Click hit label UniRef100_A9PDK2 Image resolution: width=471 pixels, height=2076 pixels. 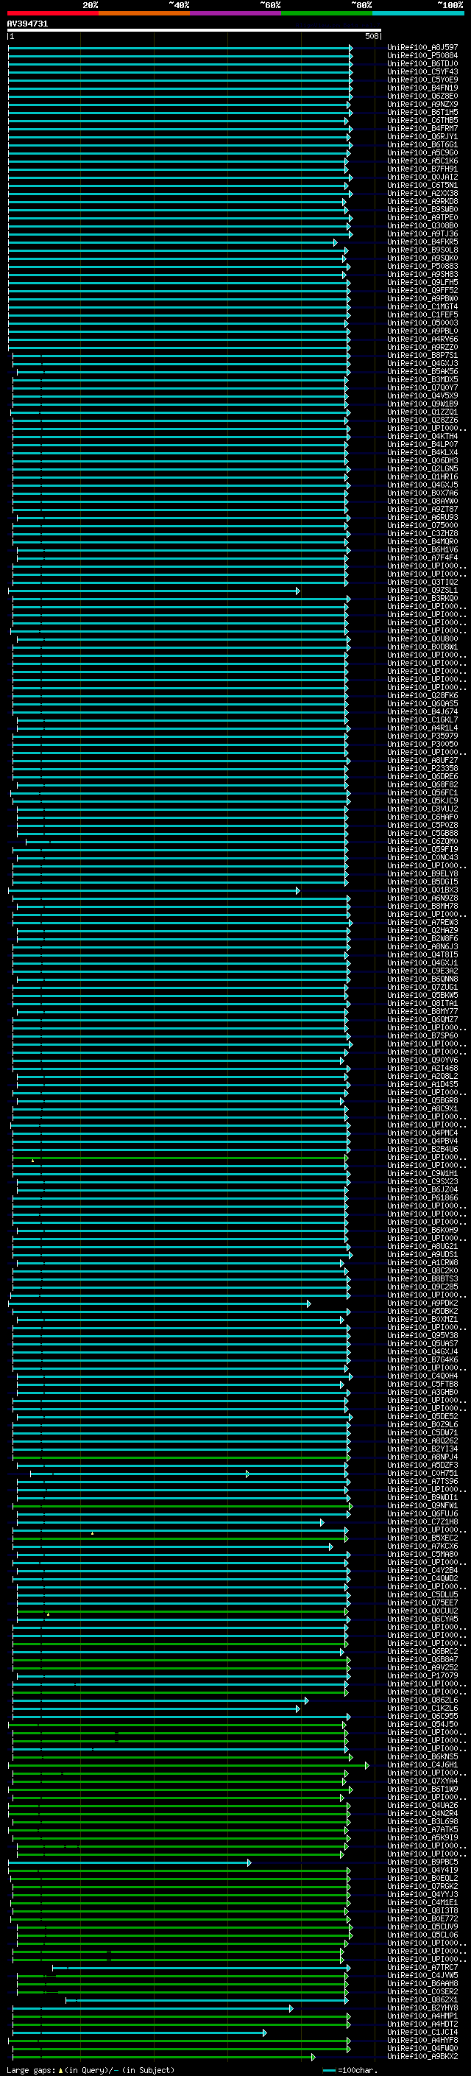(422, 1303)
